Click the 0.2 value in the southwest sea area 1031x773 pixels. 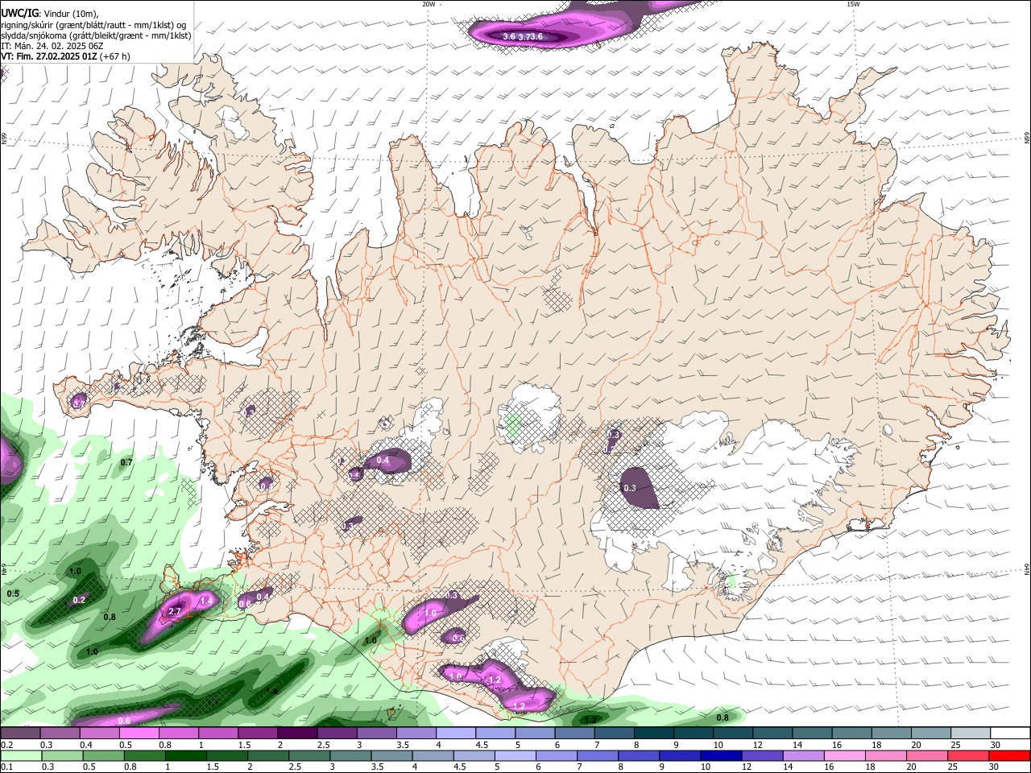click(79, 600)
